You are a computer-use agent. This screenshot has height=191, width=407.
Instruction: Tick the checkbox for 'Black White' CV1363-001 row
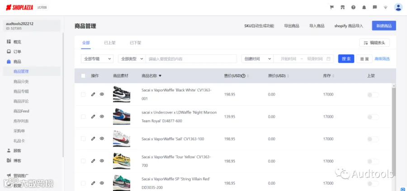83,94
